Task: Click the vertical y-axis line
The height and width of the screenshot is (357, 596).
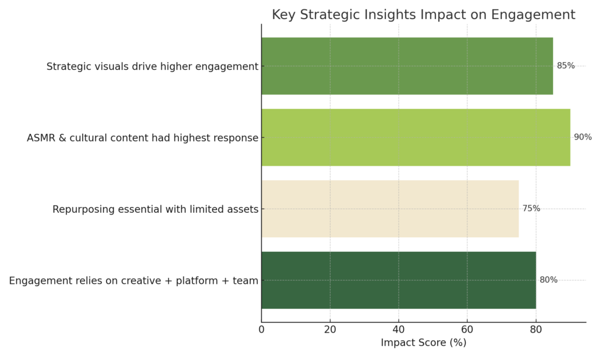Action: click(261, 173)
